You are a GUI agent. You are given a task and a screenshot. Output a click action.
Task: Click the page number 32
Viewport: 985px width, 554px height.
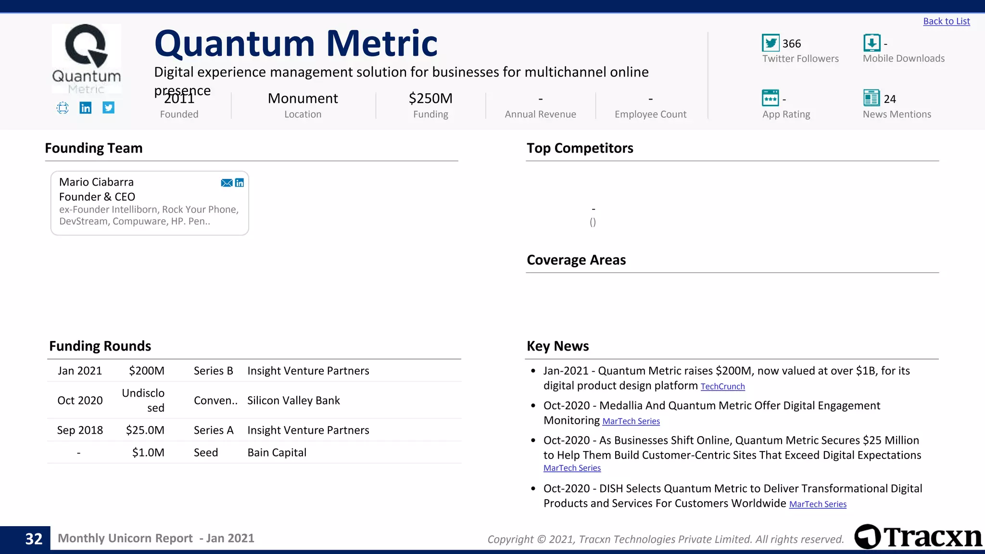(34, 539)
